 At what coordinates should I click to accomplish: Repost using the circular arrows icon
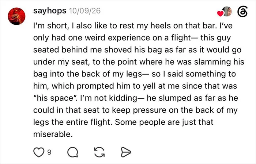(x=99, y=152)
